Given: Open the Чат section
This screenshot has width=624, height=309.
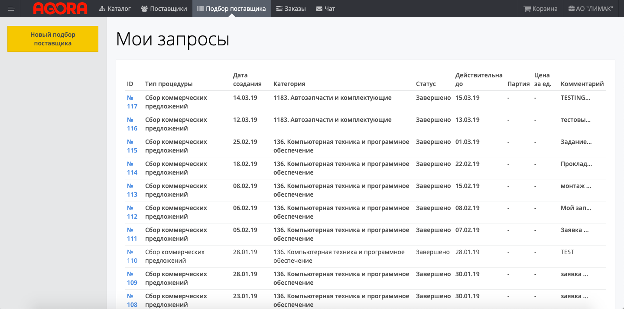Looking at the screenshot, I should [325, 9].
